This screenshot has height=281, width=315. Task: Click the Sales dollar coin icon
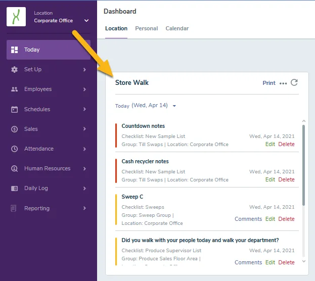14,129
